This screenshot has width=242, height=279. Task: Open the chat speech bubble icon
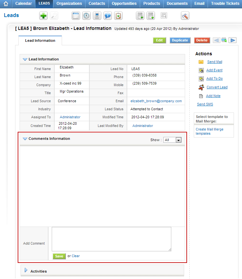(108, 15)
